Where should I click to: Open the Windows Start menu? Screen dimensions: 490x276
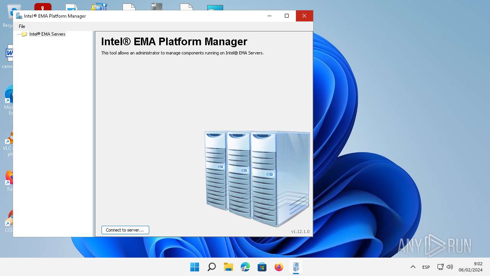coord(195,267)
